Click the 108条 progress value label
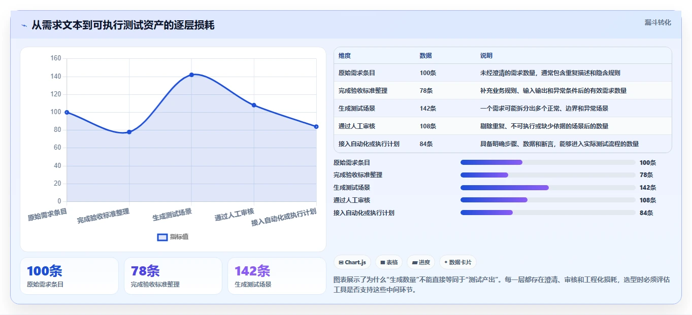692x315 pixels. click(648, 200)
